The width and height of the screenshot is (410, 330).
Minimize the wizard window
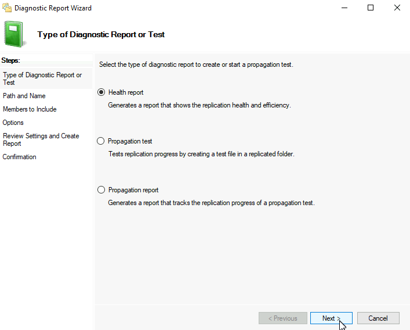point(344,8)
